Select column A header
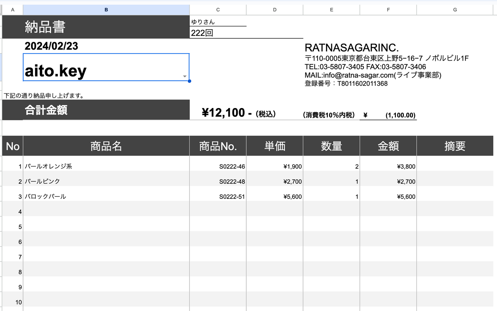497x311 pixels. [x=13, y=10]
